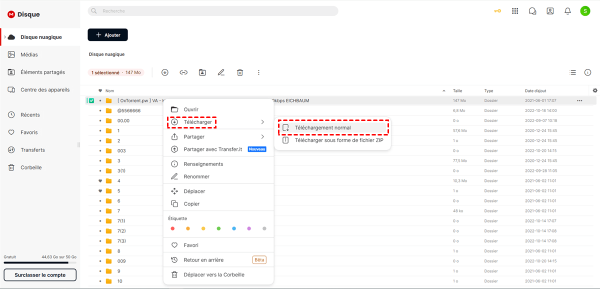Image resolution: width=600 pixels, height=289 pixels.
Task: Click the folder icon of 00.00
Action: 108,120
